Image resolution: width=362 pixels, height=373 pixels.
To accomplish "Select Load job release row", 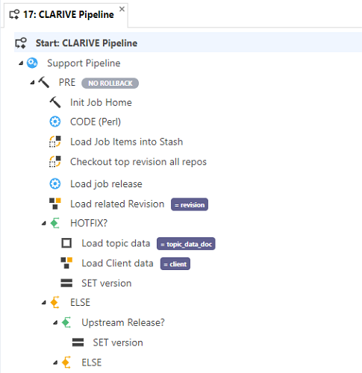I will [106, 184].
